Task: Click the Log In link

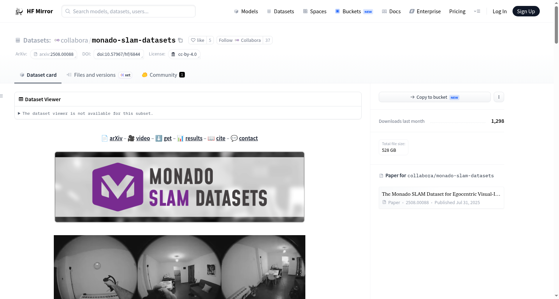Action: pyautogui.click(x=500, y=11)
